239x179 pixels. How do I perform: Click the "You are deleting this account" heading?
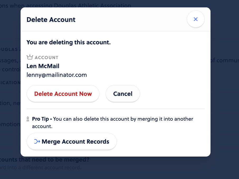[x=68, y=42]
